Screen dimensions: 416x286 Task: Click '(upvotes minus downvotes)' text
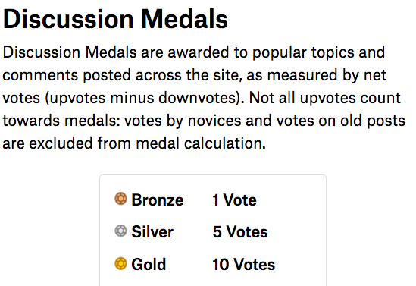point(145,98)
